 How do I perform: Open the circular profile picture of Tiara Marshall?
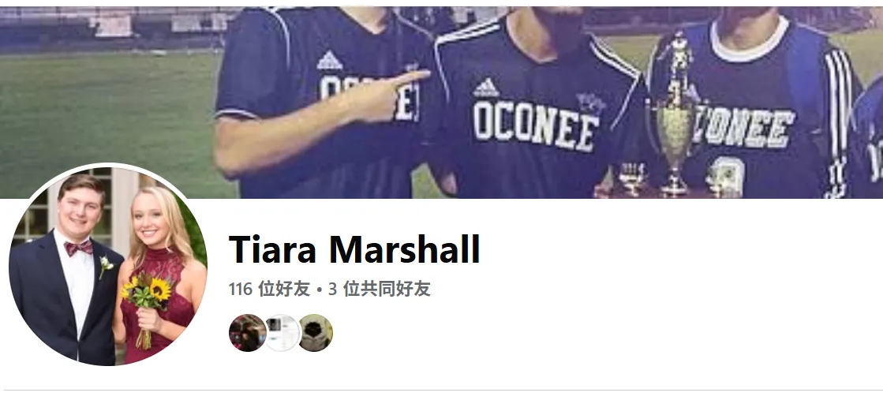[108, 265]
